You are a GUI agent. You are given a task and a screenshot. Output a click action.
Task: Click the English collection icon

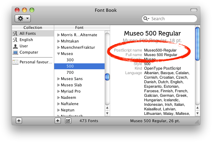coord(15,40)
